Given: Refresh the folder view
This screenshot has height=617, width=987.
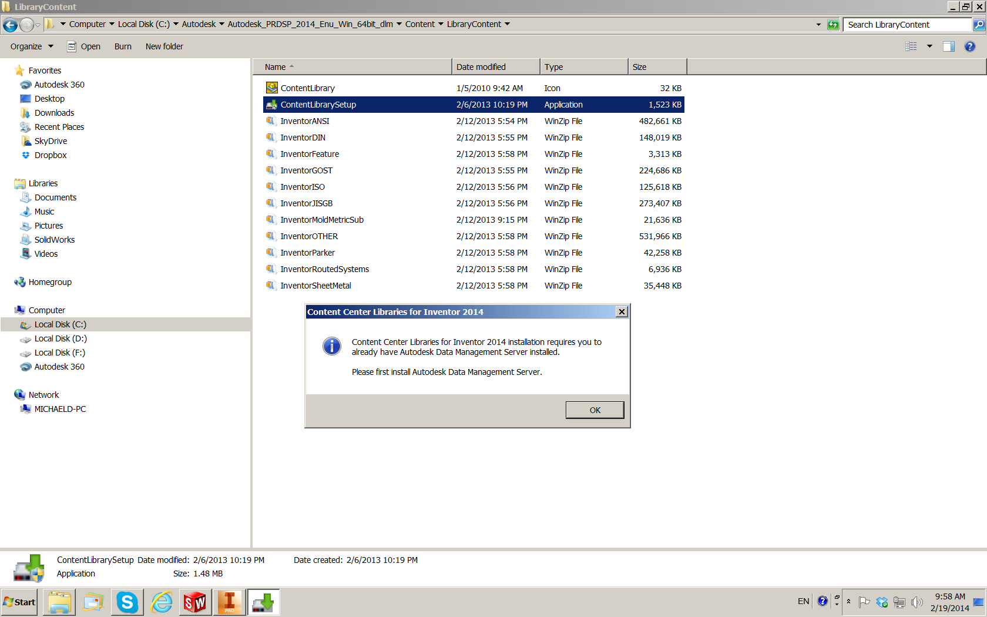Looking at the screenshot, I should (x=833, y=25).
